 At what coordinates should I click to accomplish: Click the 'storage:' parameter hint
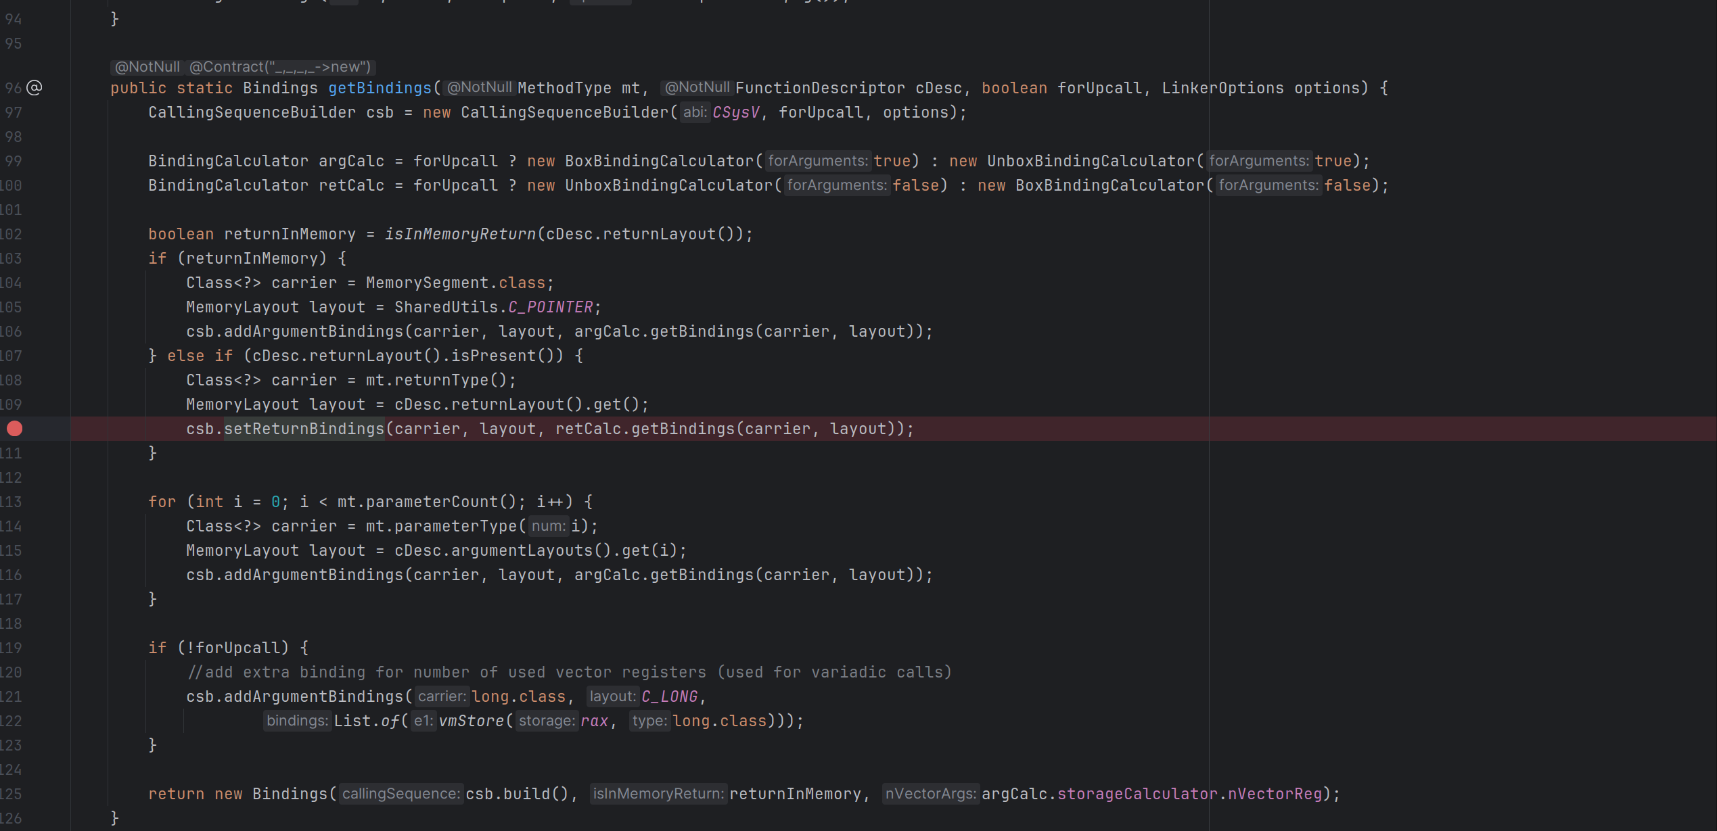547,721
